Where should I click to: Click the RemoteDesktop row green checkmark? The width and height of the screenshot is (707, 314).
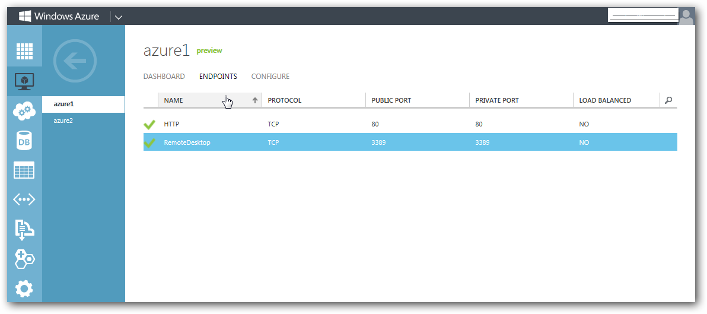(x=149, y=143)
